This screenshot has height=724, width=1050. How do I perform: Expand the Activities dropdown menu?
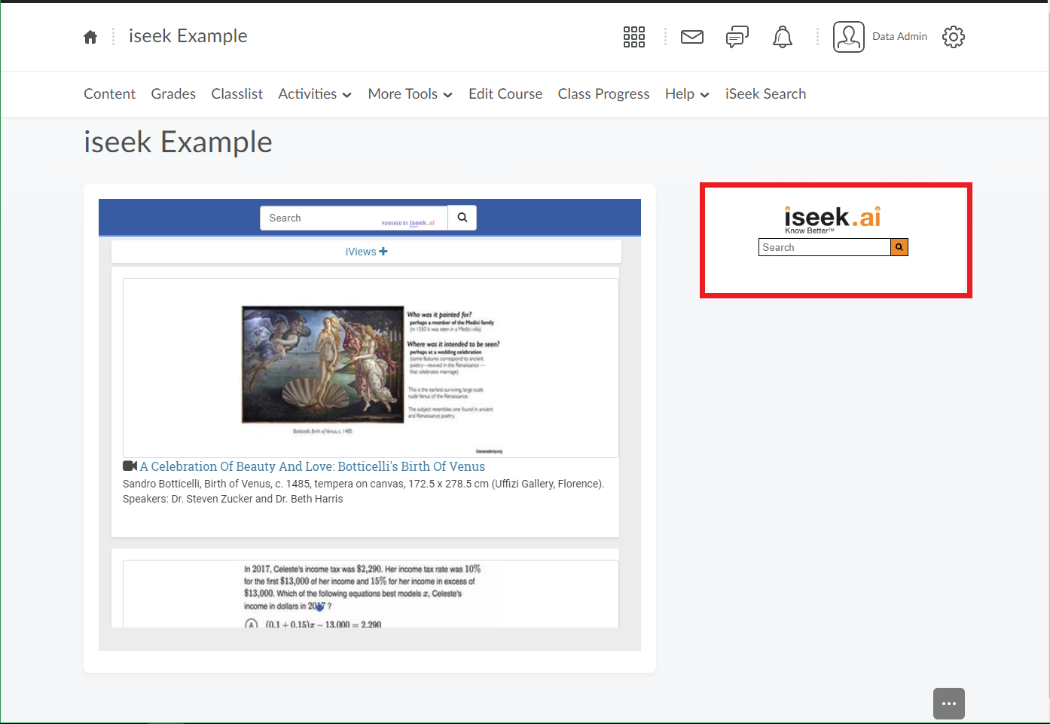315,94
